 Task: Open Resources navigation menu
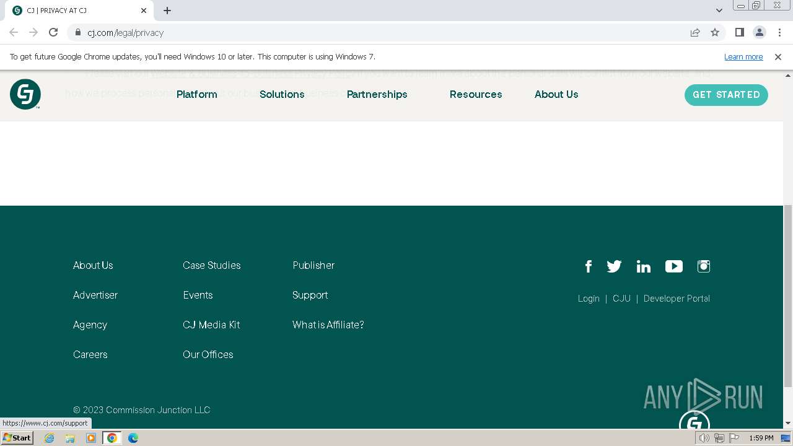pyautogui.click(x=476, y=94)
